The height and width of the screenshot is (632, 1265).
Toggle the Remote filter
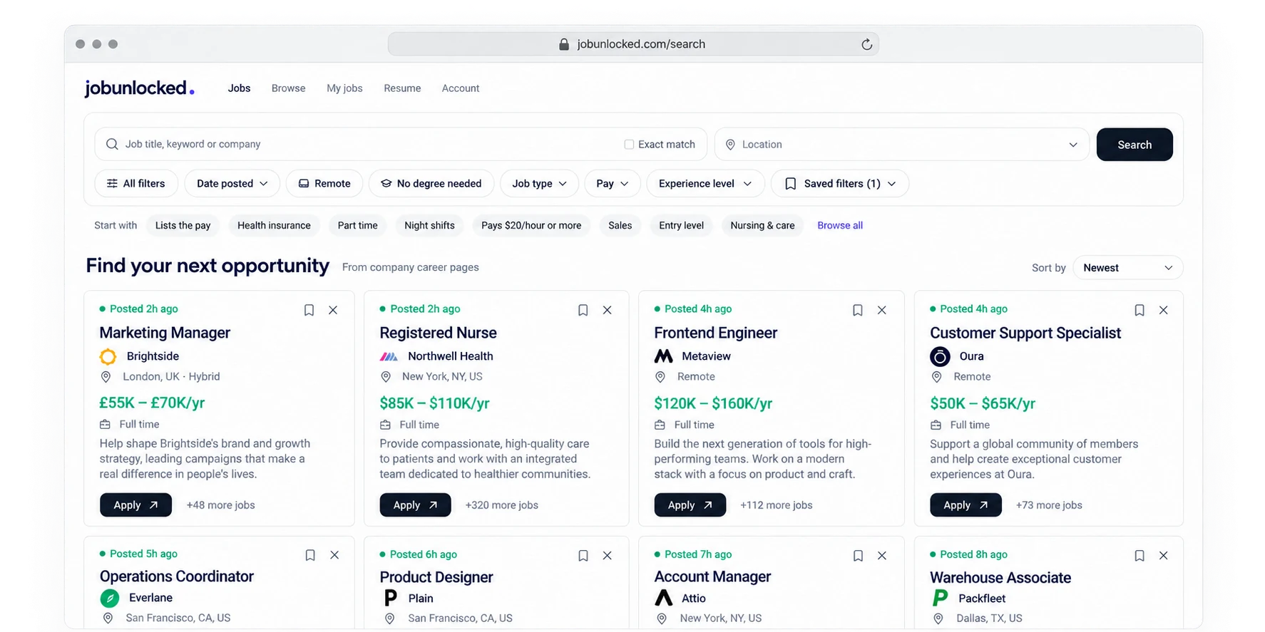pos(324,183)
